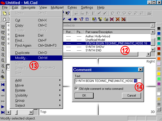Screen dimensions: 162x121
Task: Click the comment Text input field
Action: [108, 81]
